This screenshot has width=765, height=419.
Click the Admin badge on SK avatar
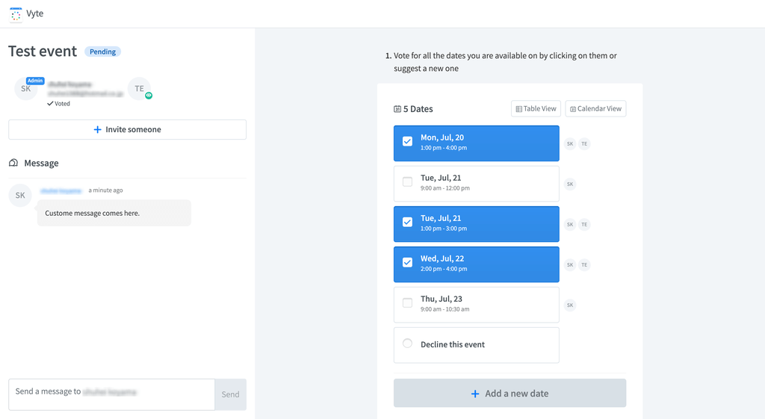point(35,81)
